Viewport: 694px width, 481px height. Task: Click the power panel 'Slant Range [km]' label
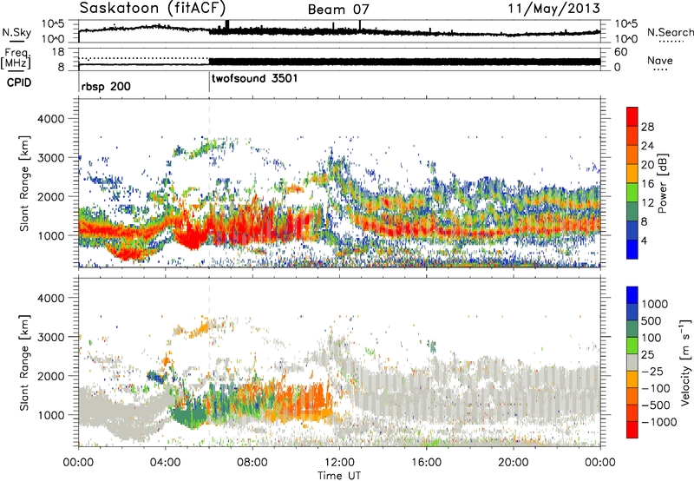point(24,183)
